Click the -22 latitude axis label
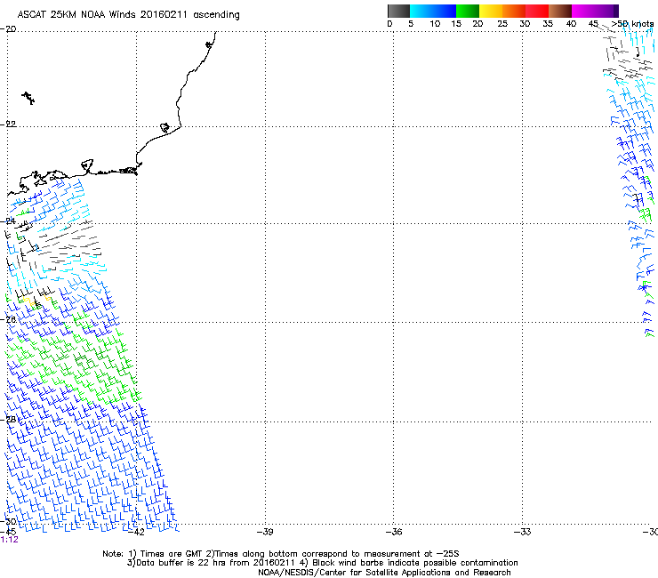658x578 pixels. 8,124
